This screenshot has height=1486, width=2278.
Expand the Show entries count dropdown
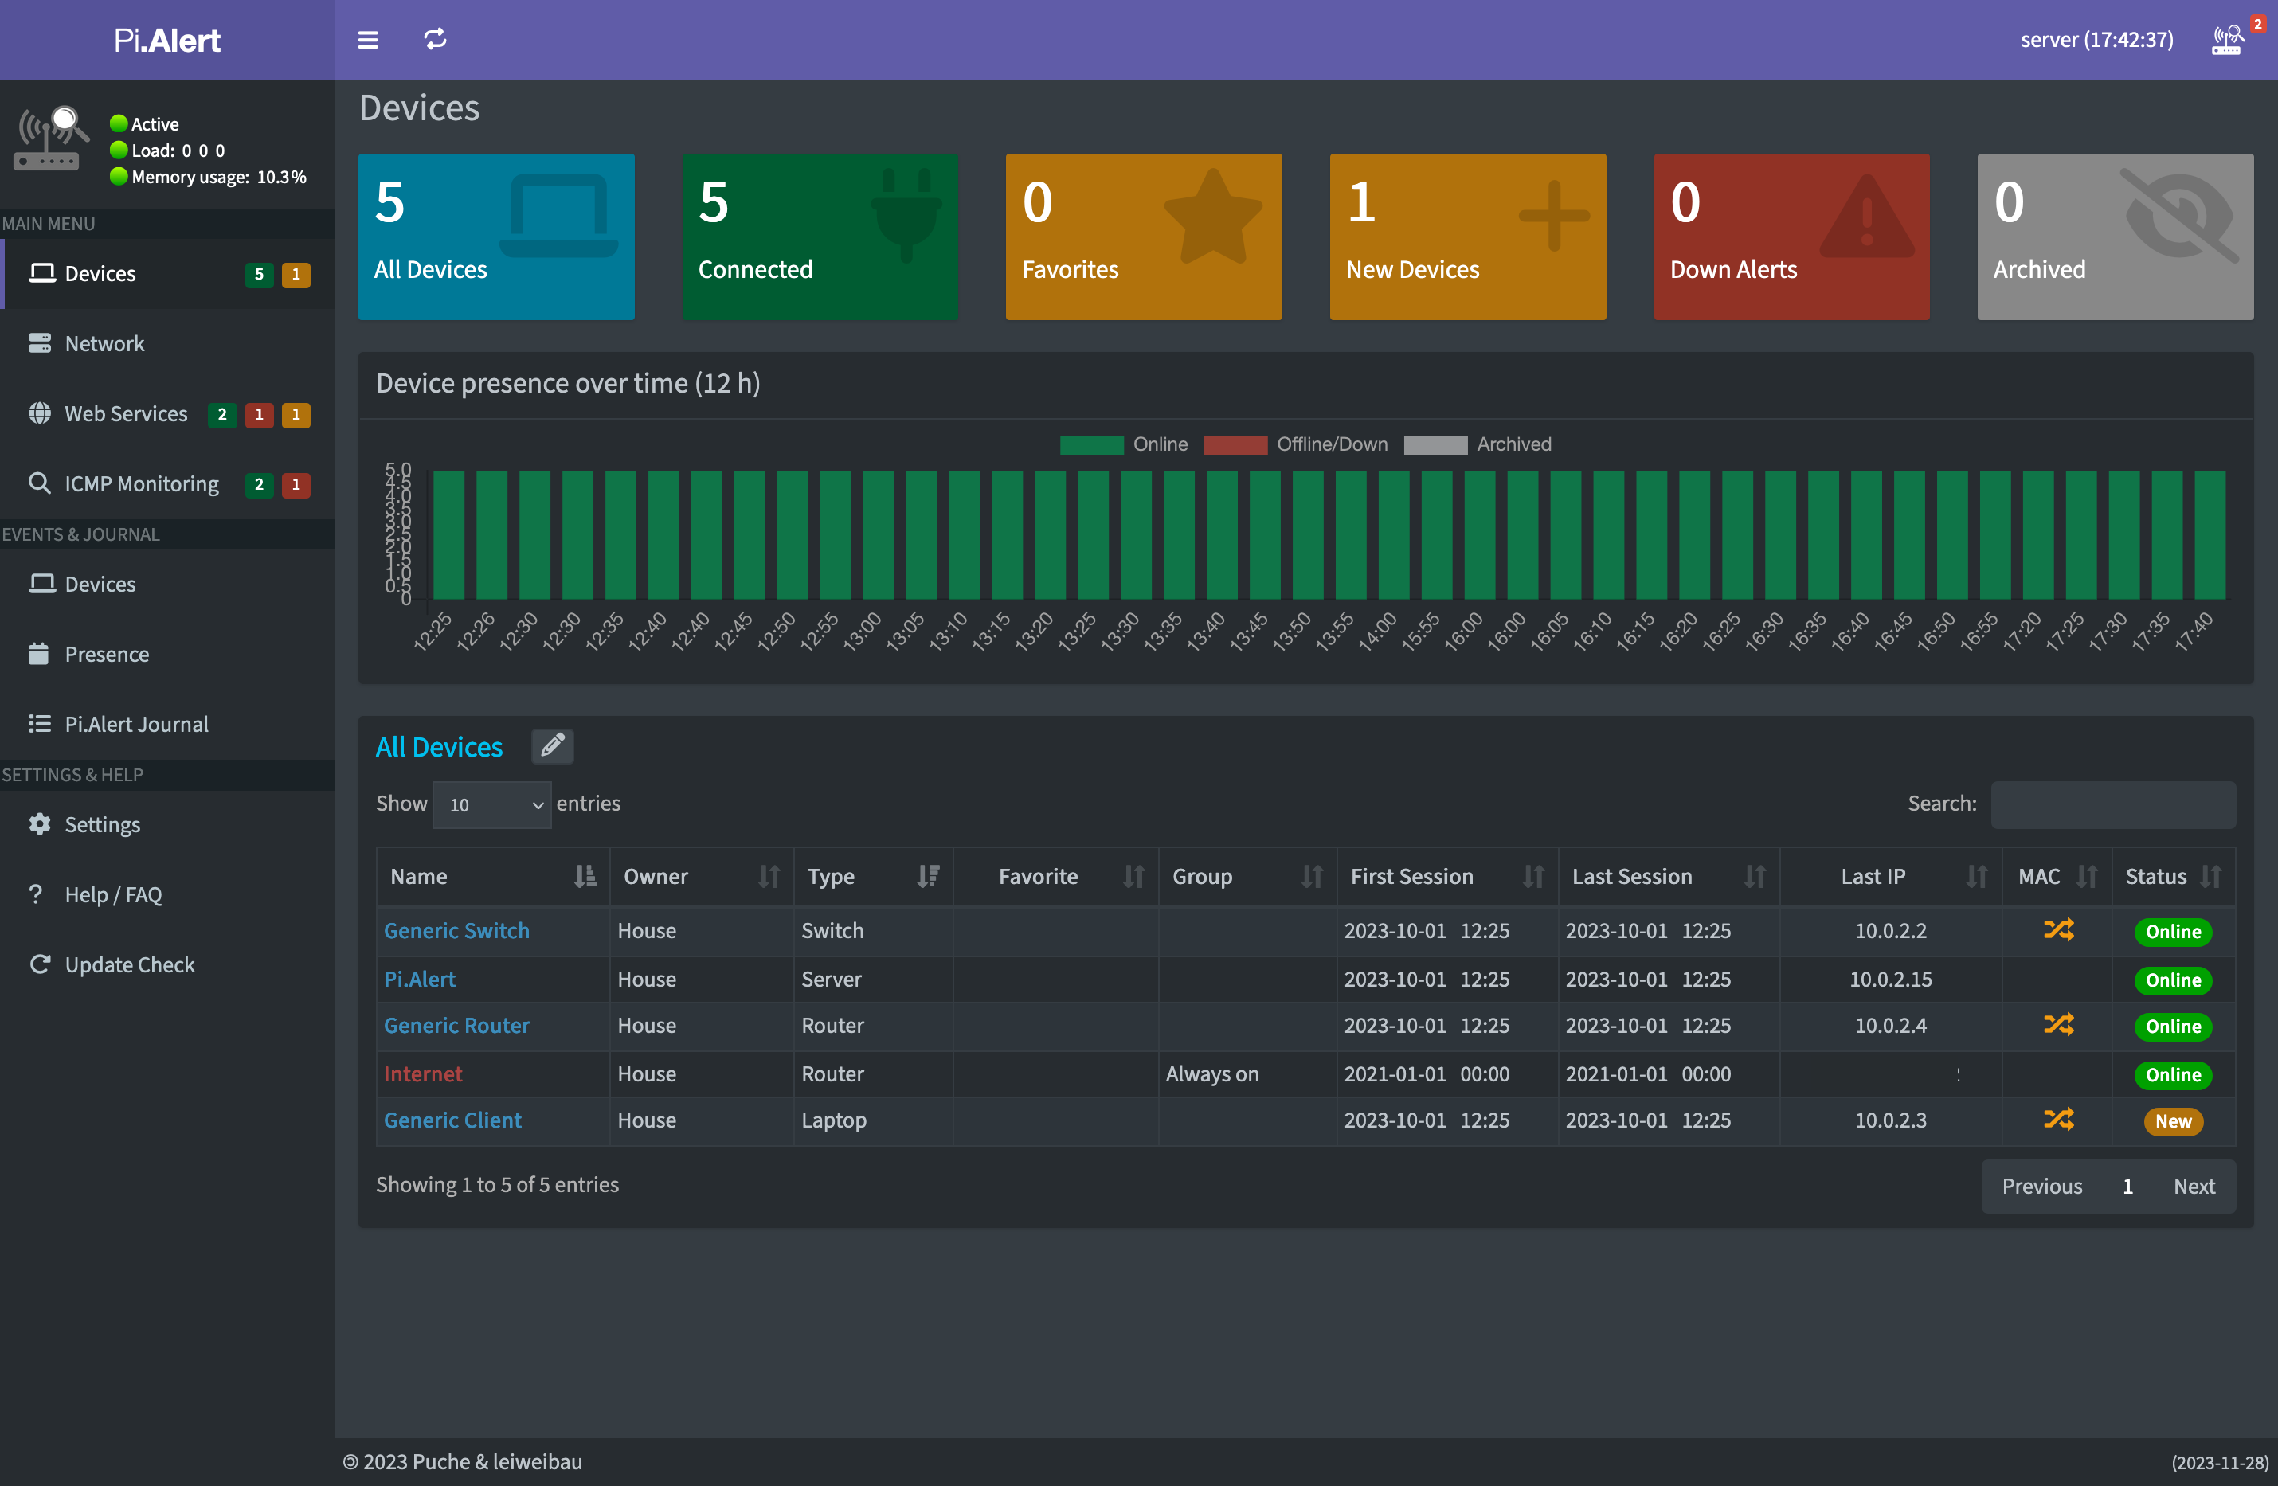coord(492,804)
